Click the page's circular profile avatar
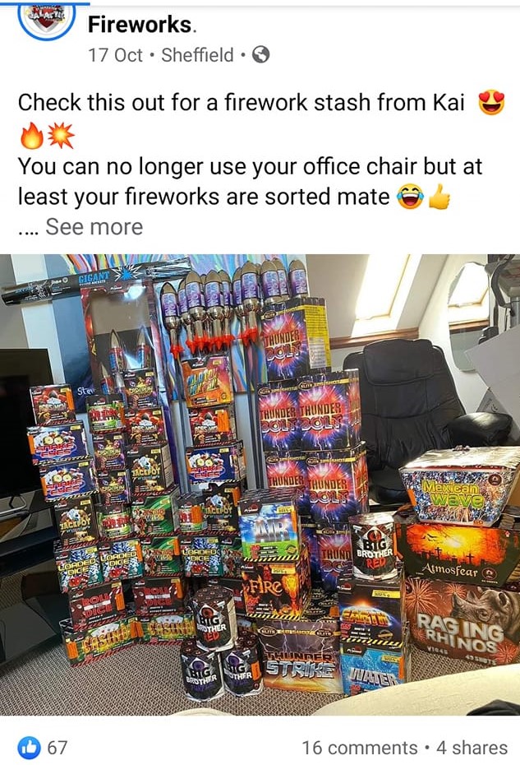The width and height of the screenshot is (520, 765). click(46, 19)
